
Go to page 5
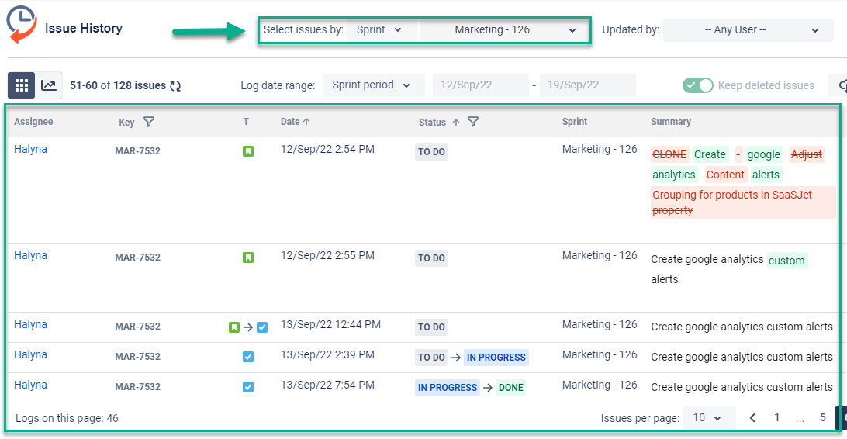click(823, 417)
